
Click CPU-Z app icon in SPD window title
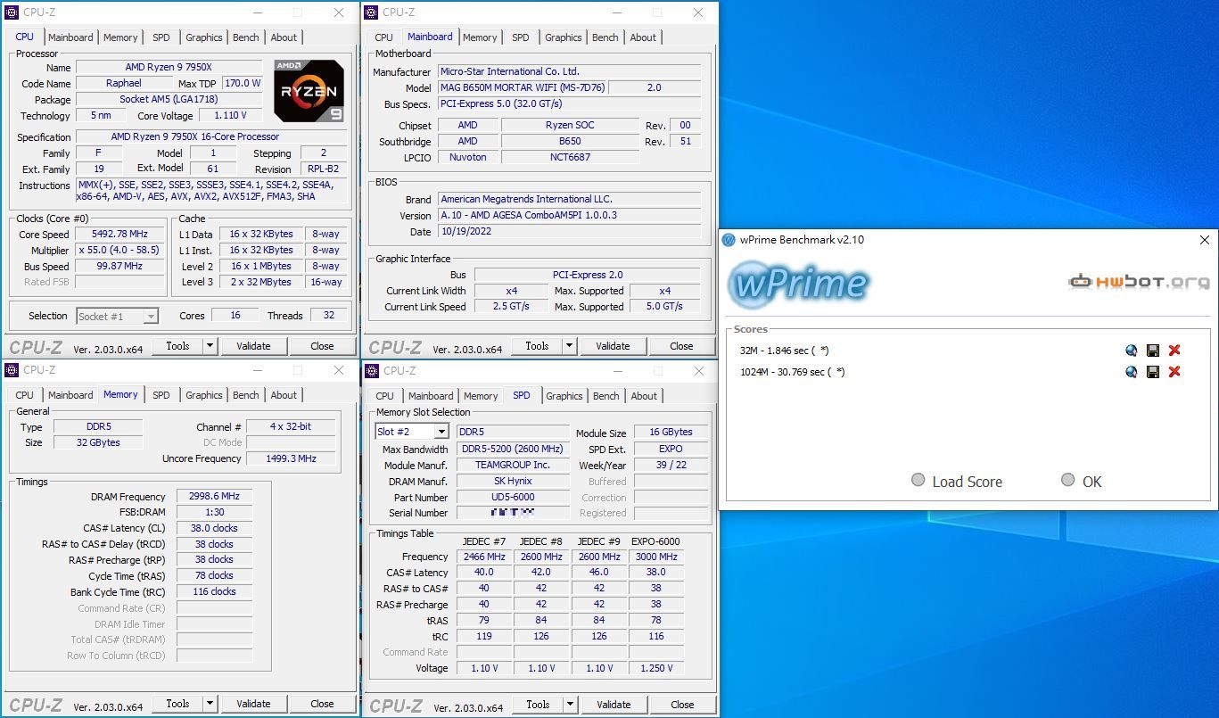click(x=371, y=371)
